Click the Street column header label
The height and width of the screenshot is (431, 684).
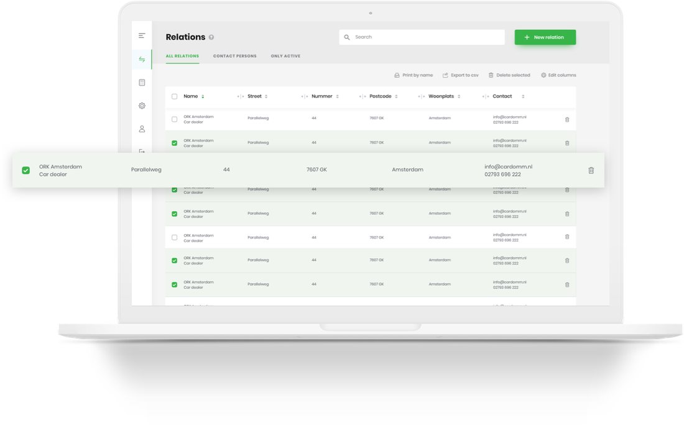[254, 96]
